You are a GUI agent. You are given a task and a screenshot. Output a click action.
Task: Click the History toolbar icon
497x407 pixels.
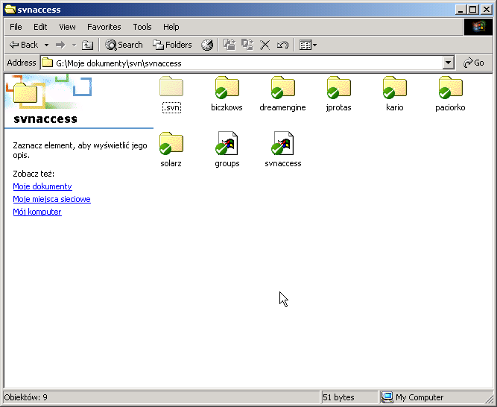[207, 45]
